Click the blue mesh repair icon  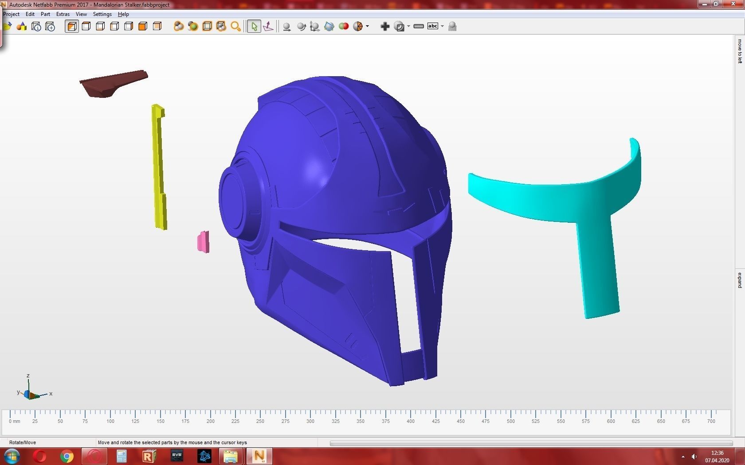(x=329, y=27)
